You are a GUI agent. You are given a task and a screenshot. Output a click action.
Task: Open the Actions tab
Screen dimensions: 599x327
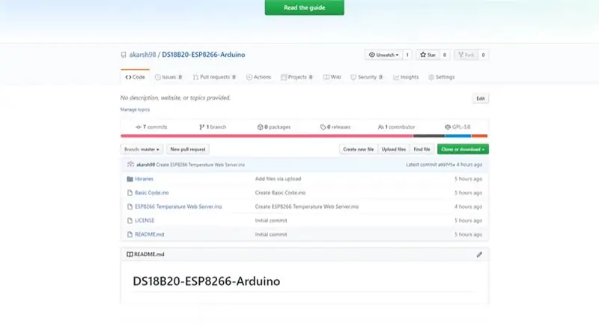coord(258,77)
